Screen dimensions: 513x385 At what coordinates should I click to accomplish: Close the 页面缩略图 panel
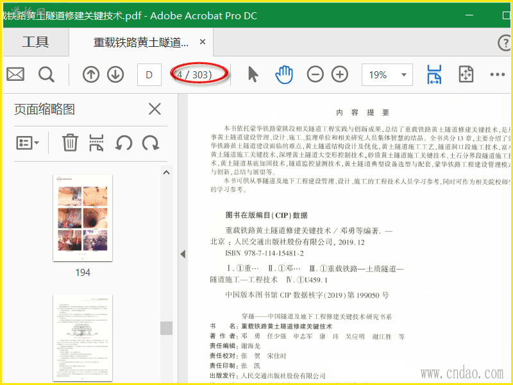[x=155, y=108]
